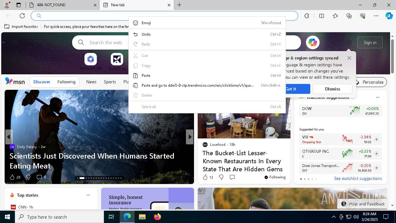Image resolution: width=396 pixels, height=223 pixels.
Task: Close the settings synced notification
Action: [349, 58]
